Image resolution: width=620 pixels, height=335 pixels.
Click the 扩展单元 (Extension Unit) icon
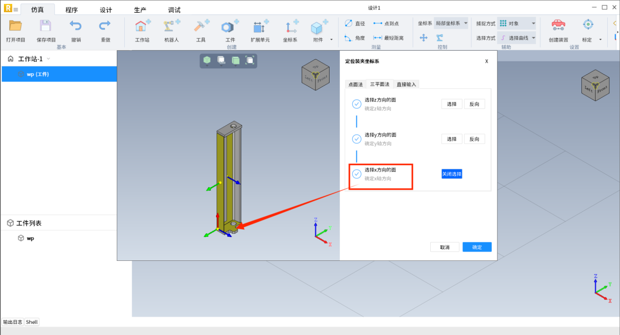pyautogui.click(x=260, y=27)
